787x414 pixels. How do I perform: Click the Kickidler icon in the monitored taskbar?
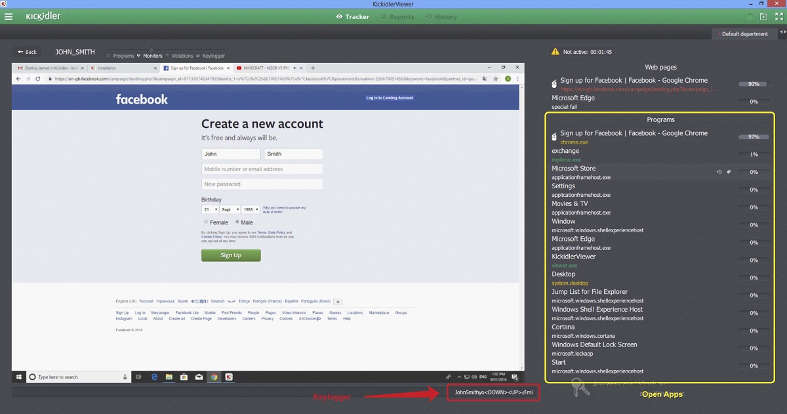[229, 377]
